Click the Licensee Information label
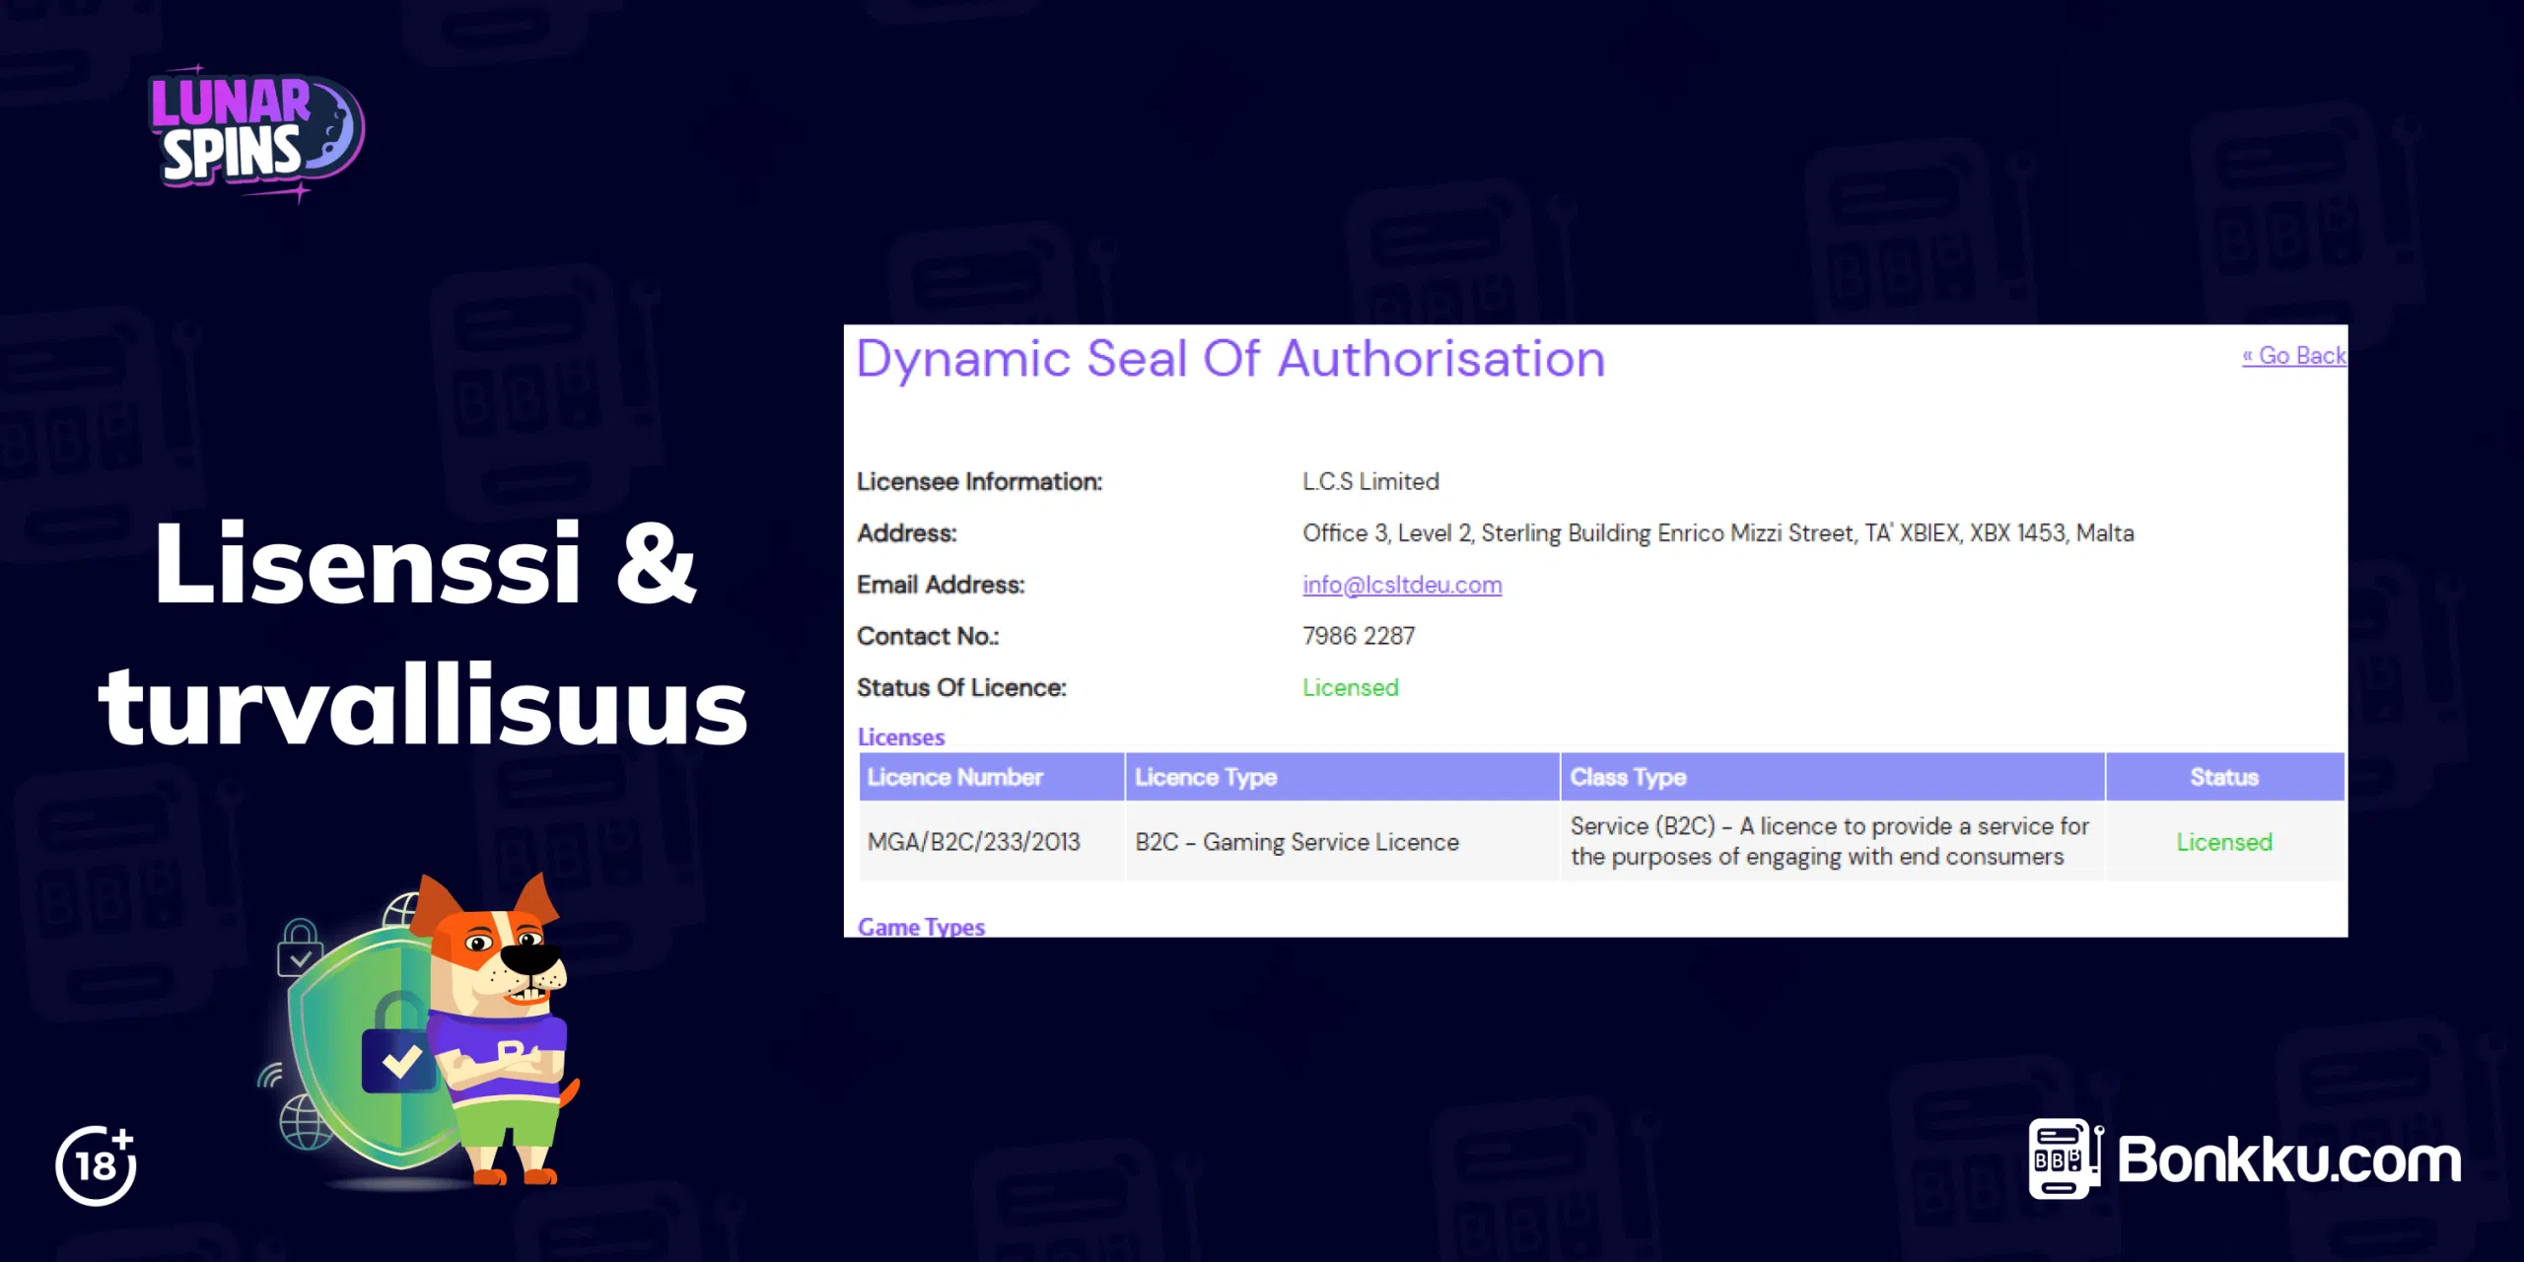The image size is (2524, 1262). [979, 481]
